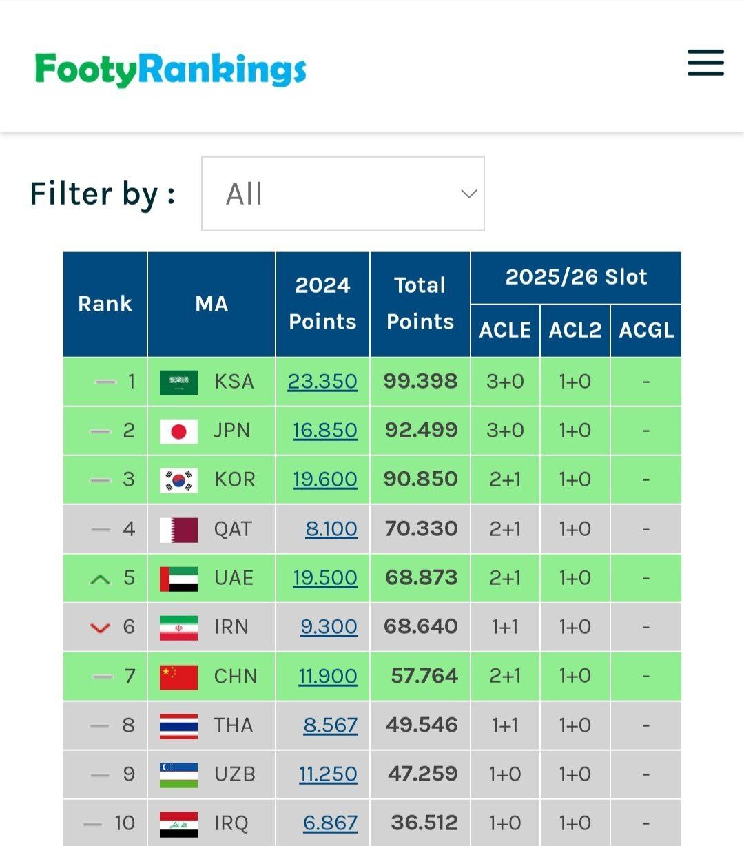Screen dimensions: 744x846
Task: Click the UAE flag icon
Action: (178, 578)
